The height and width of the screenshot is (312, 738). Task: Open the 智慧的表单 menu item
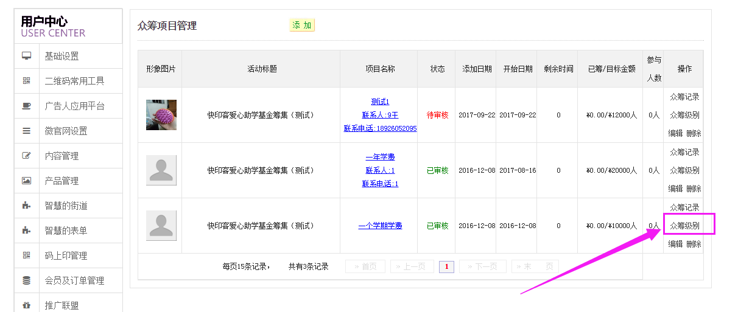pos(66,231)
